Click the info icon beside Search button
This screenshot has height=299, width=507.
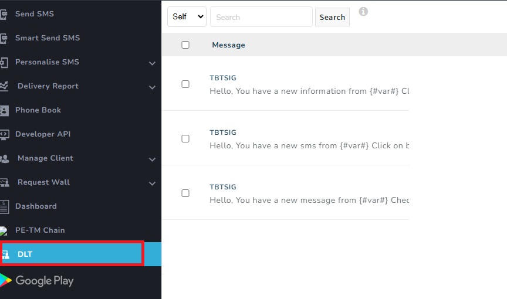click(x=363, y=12)
